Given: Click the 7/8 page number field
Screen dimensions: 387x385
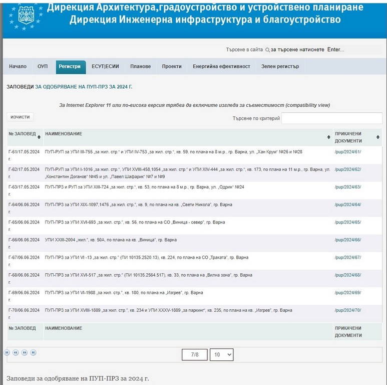Looking at the screenshot, I should [x=195, y=354].
